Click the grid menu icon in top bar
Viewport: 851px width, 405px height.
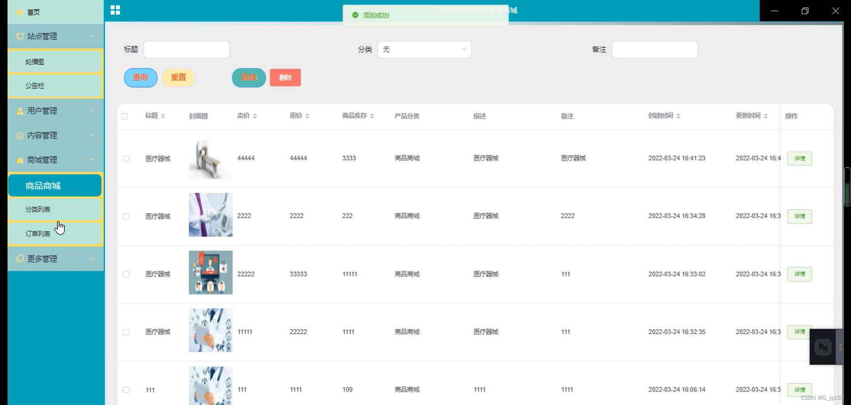[115, 9]
